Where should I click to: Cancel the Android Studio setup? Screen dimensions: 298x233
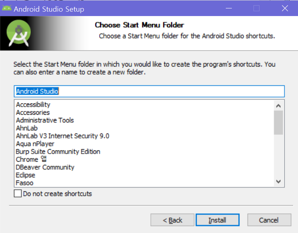[269, 220]
